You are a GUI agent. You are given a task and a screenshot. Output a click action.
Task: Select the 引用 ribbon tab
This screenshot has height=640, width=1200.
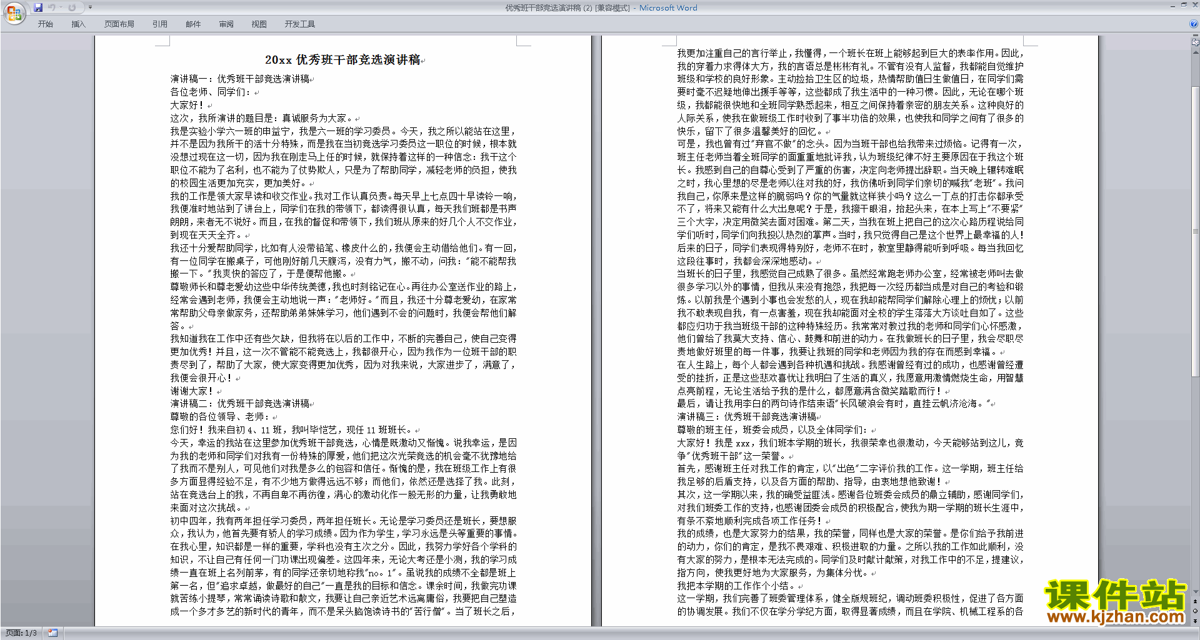160,24
